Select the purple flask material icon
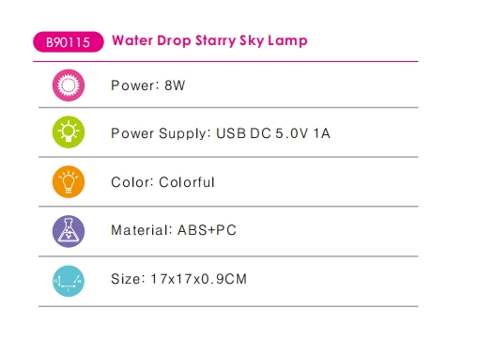This screenshot has height=340, width=494. tap(69, 231)
